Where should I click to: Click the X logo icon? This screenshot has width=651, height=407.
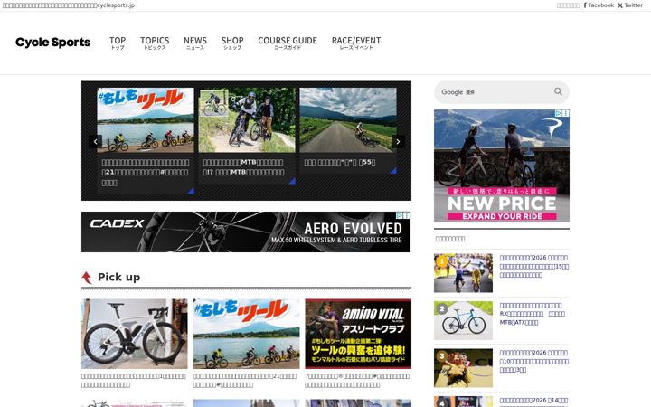620,5
